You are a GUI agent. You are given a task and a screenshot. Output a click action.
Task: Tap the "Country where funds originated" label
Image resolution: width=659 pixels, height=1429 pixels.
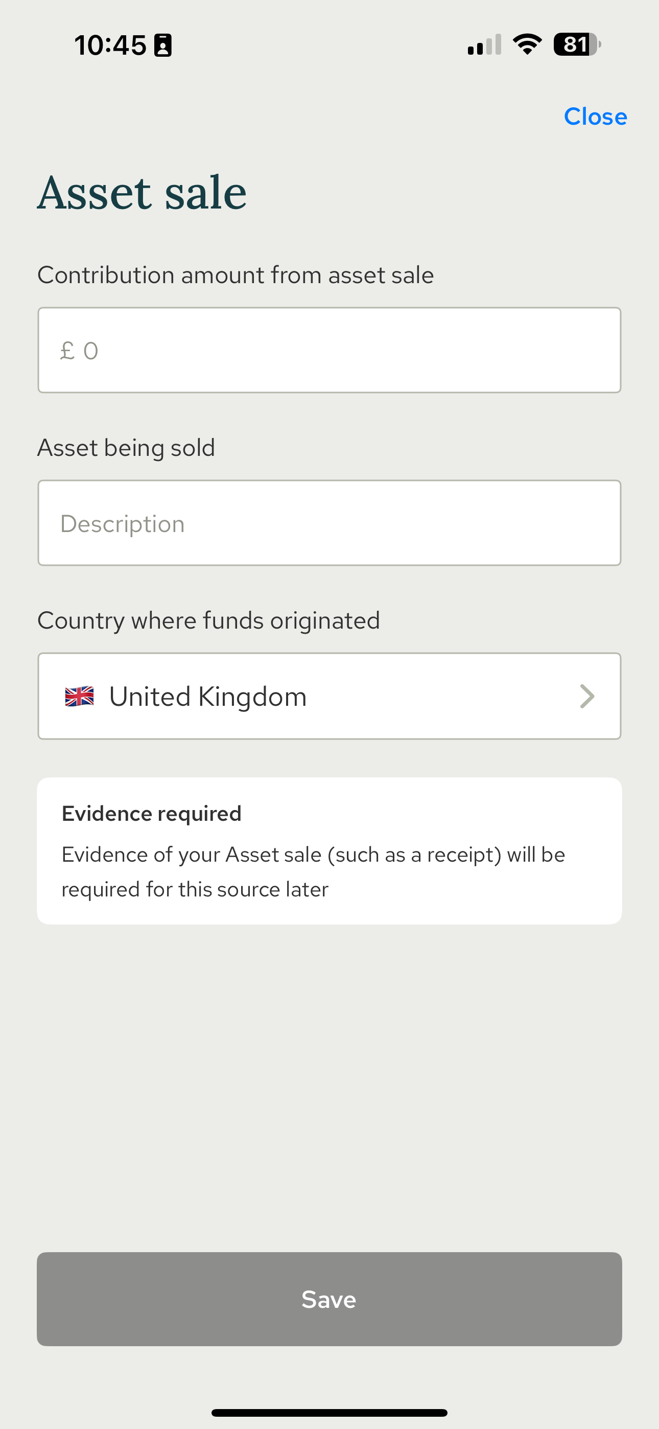208,620
